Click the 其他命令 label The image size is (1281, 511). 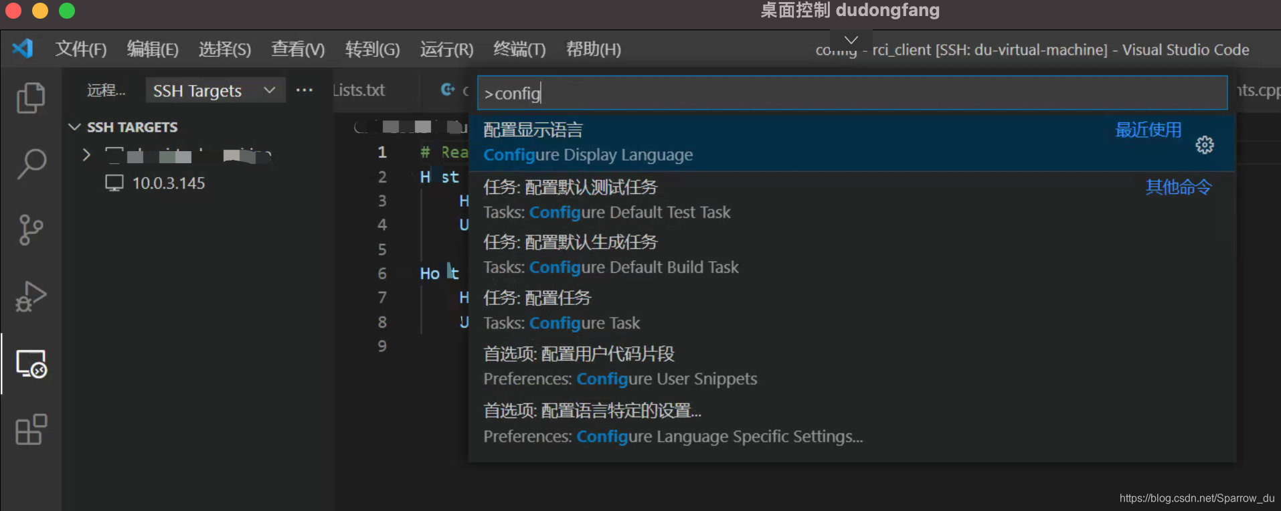[1179, 187]
